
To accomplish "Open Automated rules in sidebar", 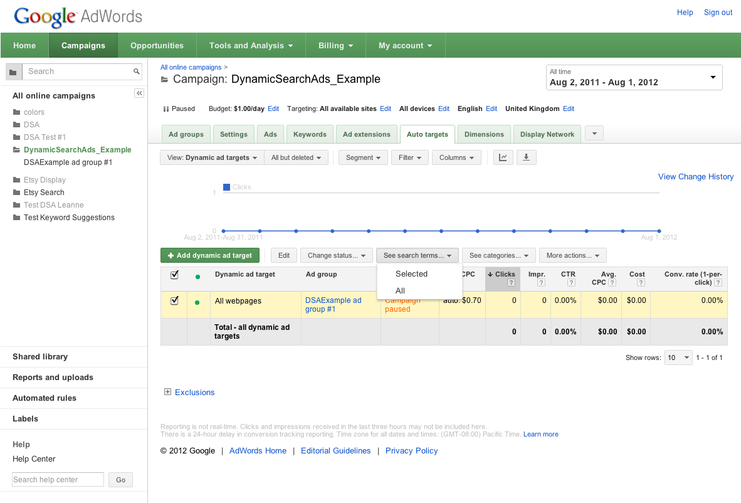I will pos(45,398).
